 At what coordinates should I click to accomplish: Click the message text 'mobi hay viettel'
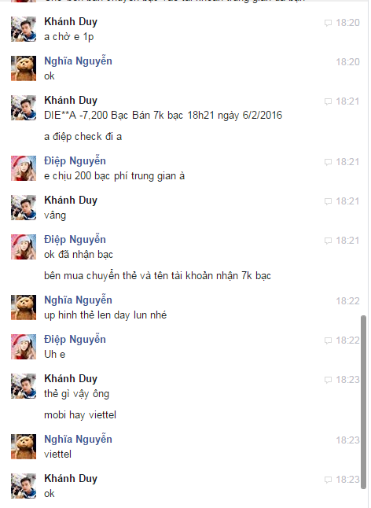[x=80, y=415]
